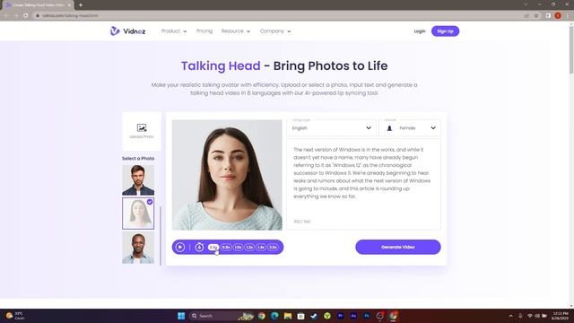Click the Sign Up button
574x323 pixels.
(x=445, y=31)
